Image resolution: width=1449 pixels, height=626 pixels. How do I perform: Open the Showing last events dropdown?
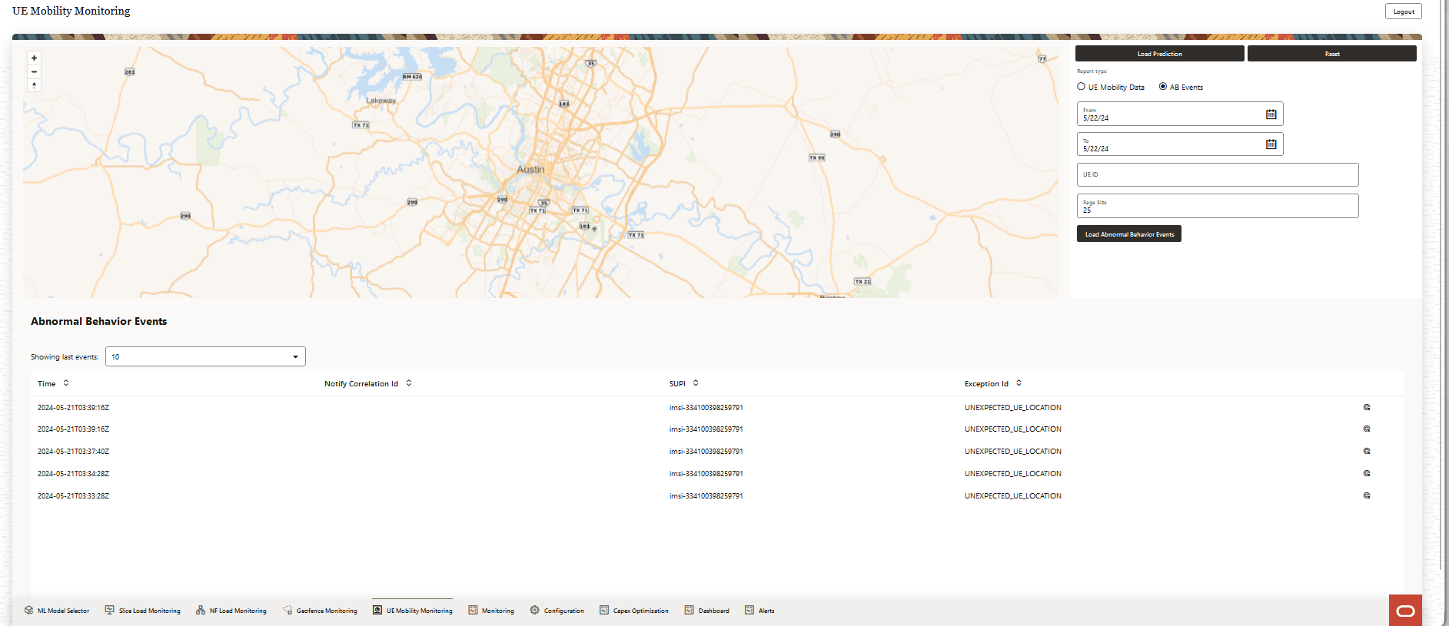(x=205, y=356)
